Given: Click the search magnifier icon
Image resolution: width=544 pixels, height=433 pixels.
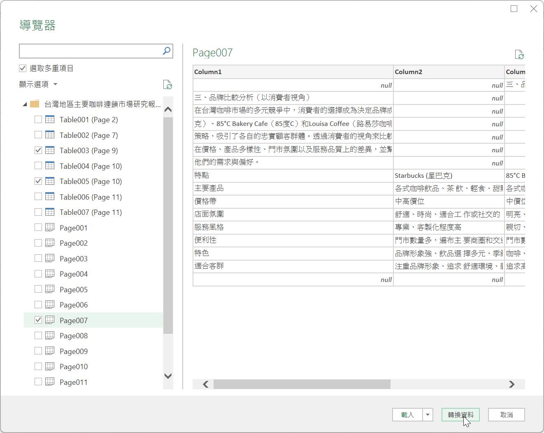Looking at the screenshot, I should 166,51.
